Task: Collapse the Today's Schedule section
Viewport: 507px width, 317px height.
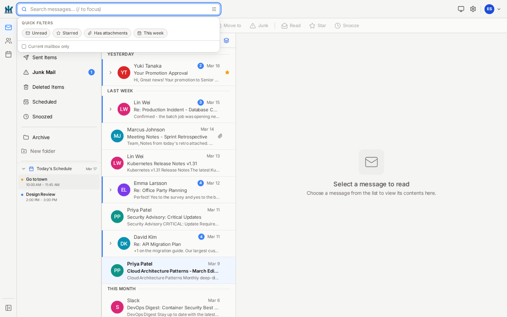Action: 24,169
